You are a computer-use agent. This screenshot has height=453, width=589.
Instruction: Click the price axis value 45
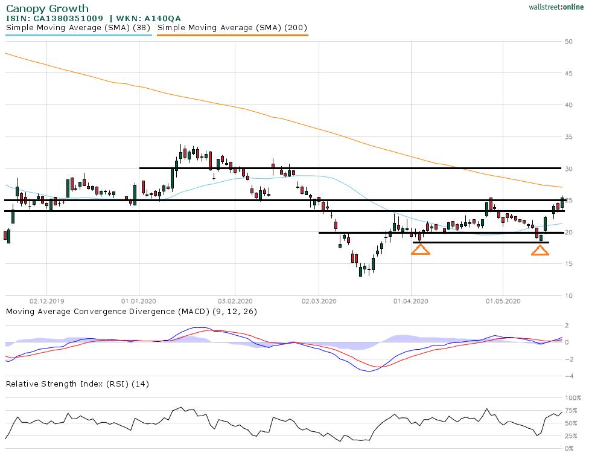(568, 73)
